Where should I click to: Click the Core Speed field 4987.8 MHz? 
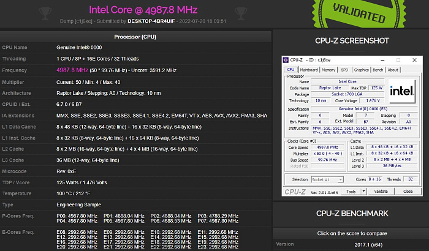coord(327,148)
